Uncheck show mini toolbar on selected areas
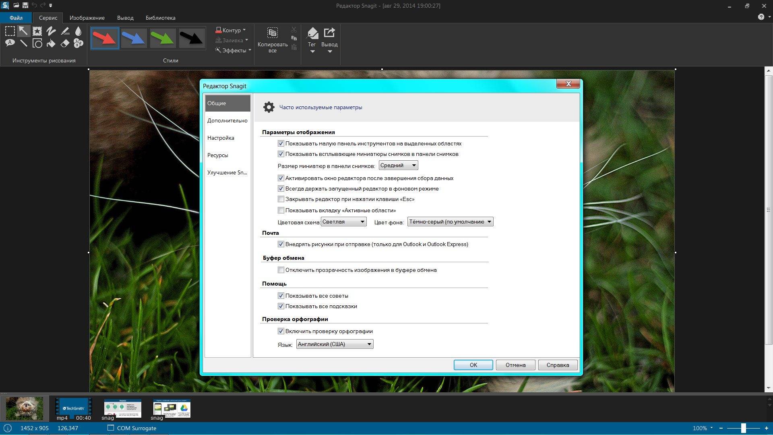Viewport: 773px width, 435px height. (x=281, y=143)
